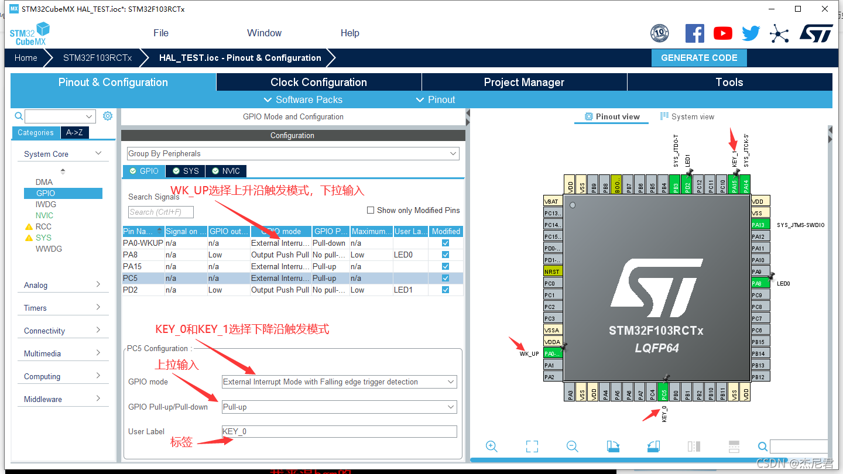Open the Pinout dropdown menu
The height and width of the screenshot is (474, 843).
click(x=436, y=99)
